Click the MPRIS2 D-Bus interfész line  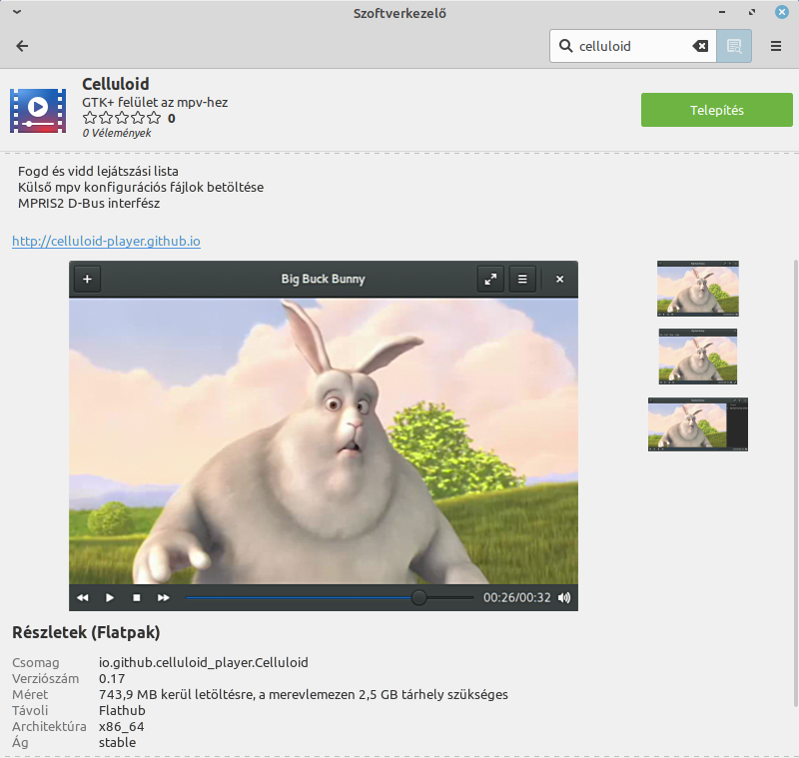pos(89,204)
